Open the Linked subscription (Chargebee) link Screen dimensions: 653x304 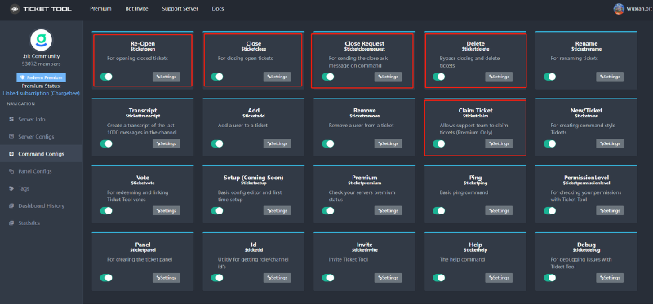tap(42, 94)
